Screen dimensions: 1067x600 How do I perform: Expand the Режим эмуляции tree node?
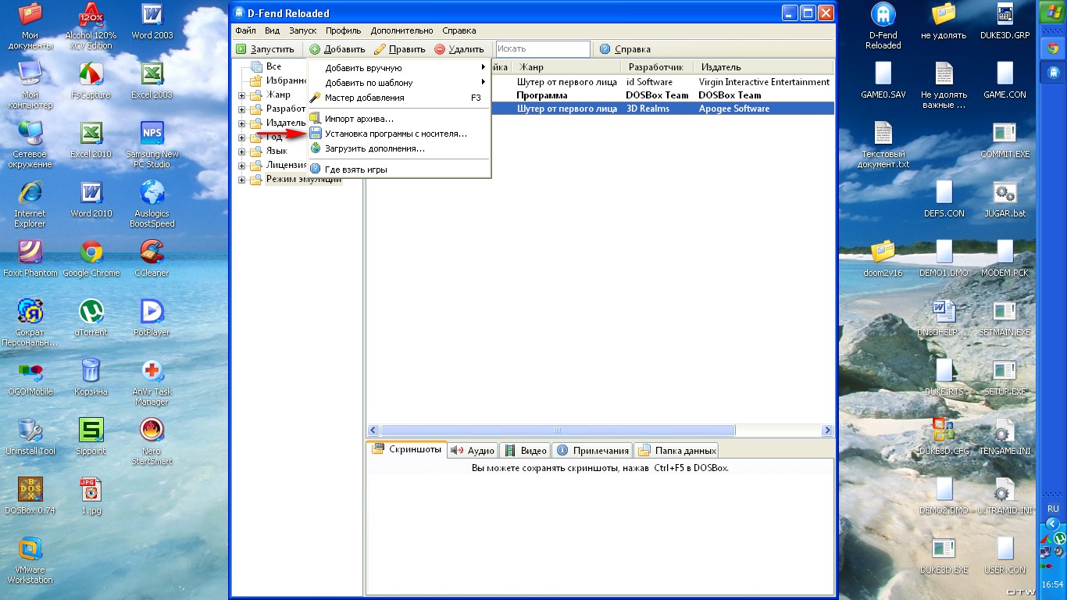(x=242, y=180)
